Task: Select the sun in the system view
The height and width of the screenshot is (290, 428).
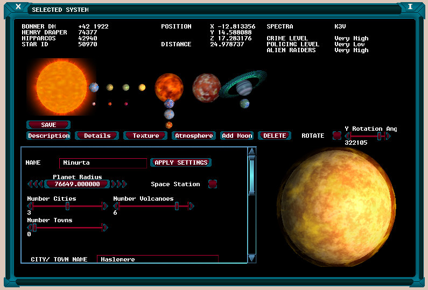Action: (57, 87)
